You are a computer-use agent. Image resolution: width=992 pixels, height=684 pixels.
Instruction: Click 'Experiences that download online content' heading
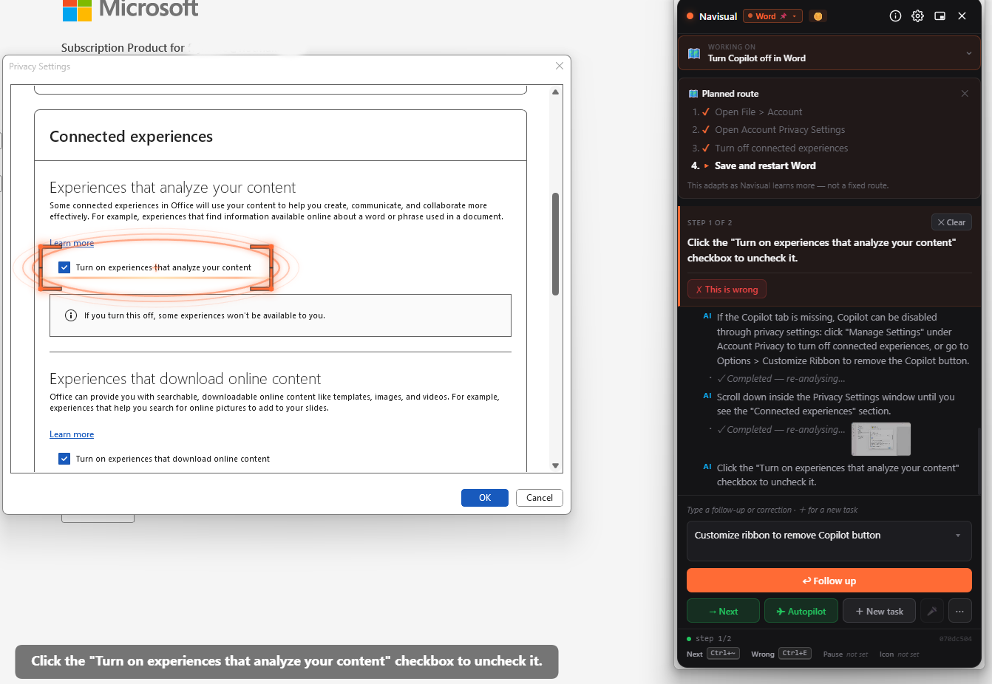tap(185, 379)
